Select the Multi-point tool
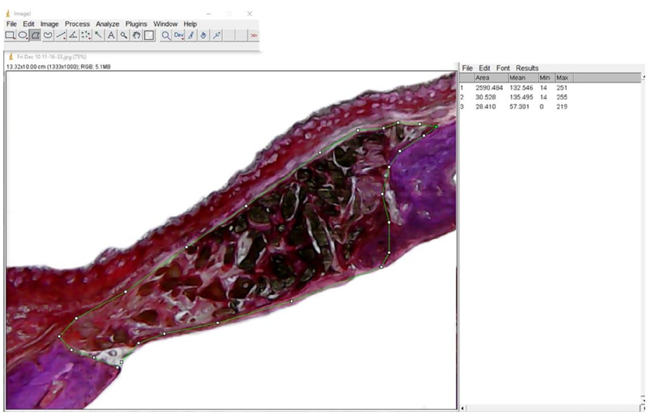This screenshot has height=416, width=652. pyautogui.click(x=86, y=35)
